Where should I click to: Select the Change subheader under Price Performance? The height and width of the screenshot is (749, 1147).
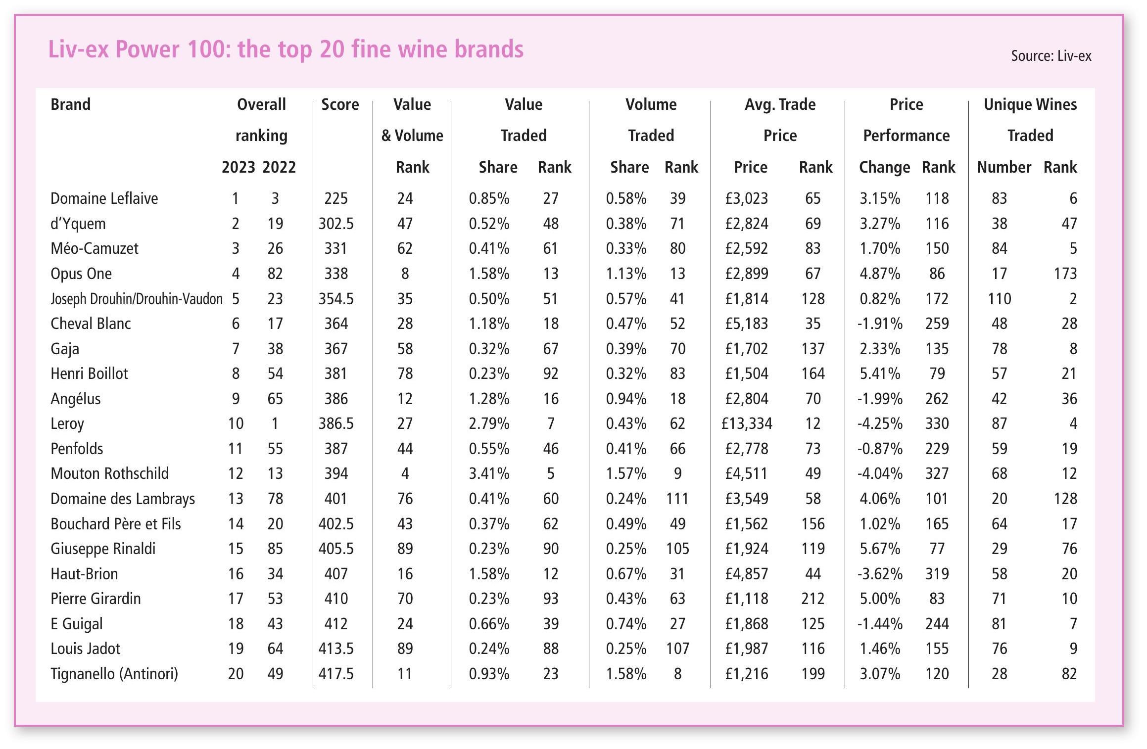pos(884,167)
